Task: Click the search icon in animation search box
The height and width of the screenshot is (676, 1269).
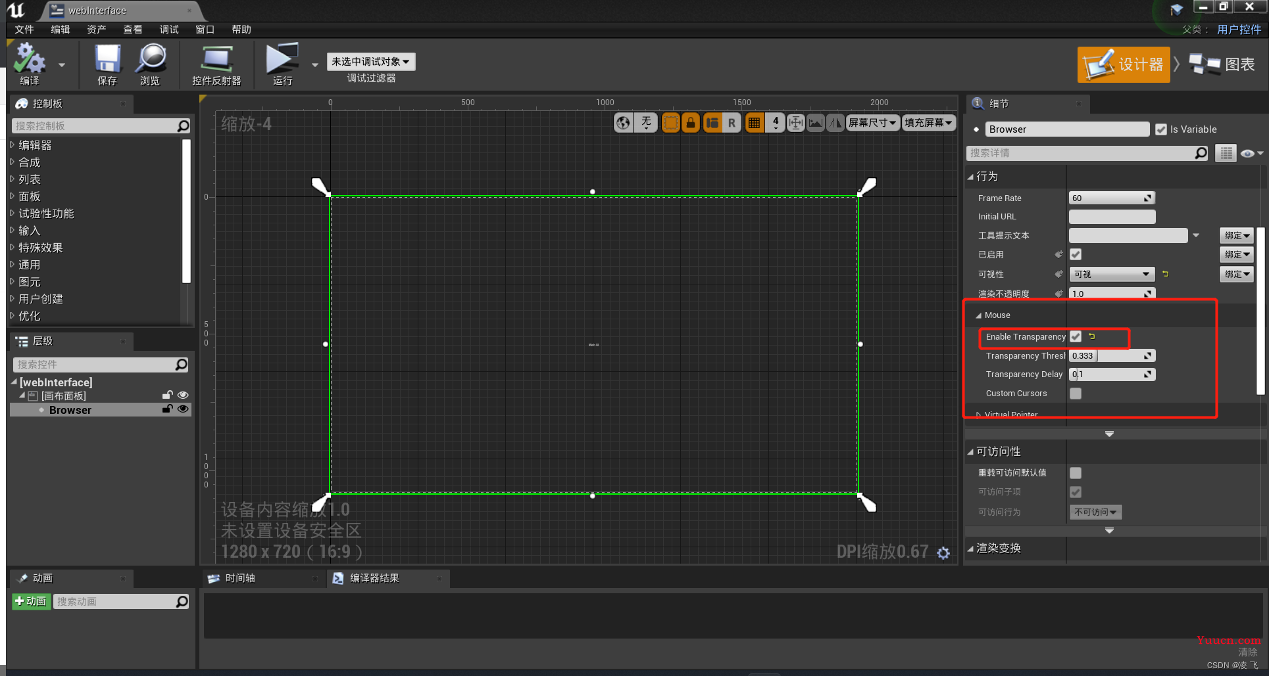Action: (182, 601)
